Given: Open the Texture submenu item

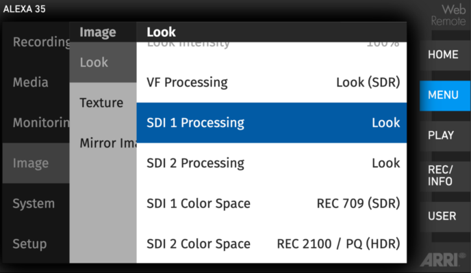Looking at the screenshot, I should [103, 102].
